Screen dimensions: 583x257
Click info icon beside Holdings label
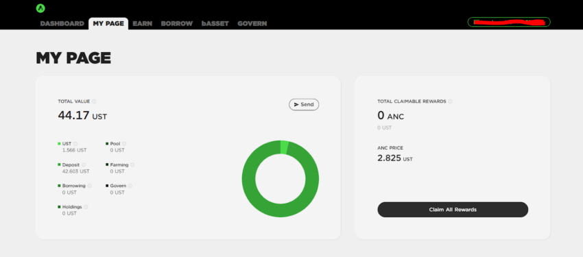pyautogui.click(x=86, y=207)
